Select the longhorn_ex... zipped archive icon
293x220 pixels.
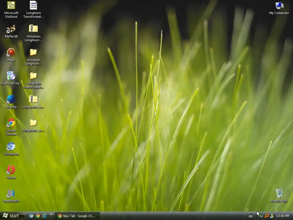click(x=33, y=102)
